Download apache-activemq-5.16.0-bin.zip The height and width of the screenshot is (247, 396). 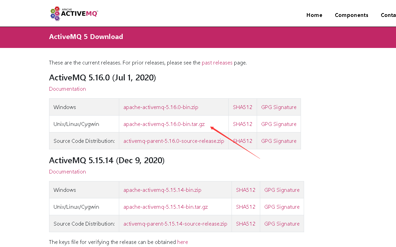click(161, 107)
